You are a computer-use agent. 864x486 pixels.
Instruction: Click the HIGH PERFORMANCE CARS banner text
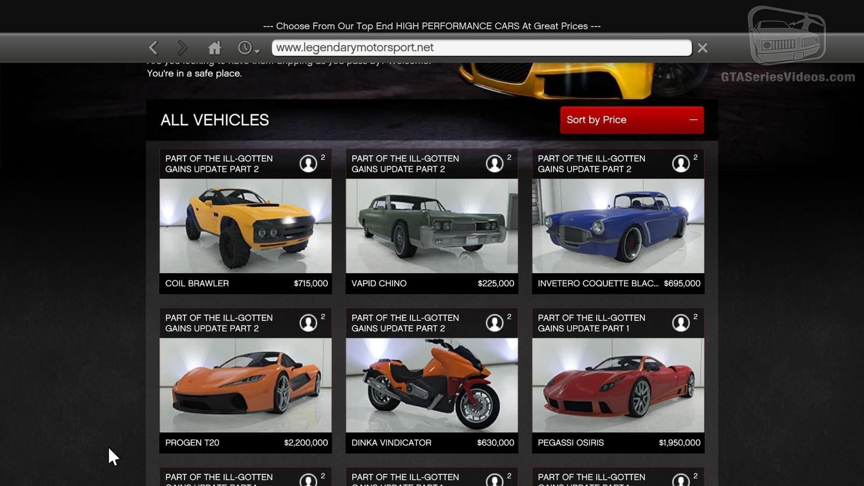(432, 25)
